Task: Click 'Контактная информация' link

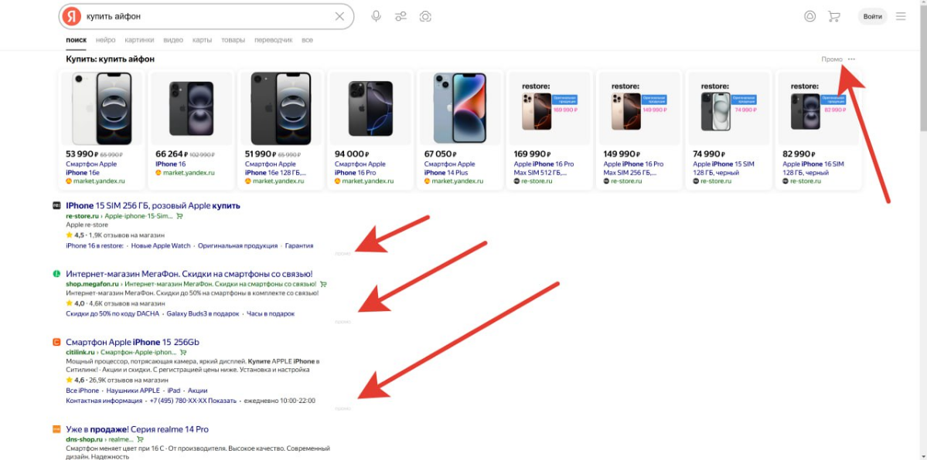Action: [x=104, y=401]
